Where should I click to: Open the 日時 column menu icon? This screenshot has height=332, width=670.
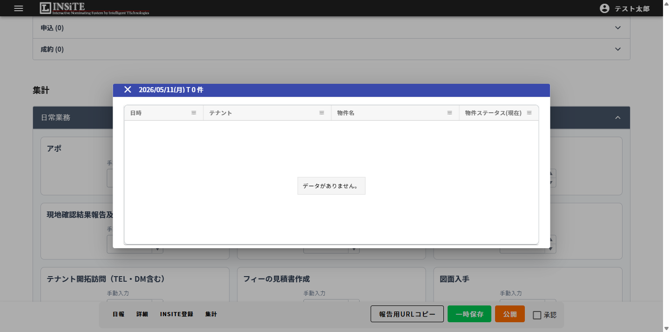coord(194,113)
